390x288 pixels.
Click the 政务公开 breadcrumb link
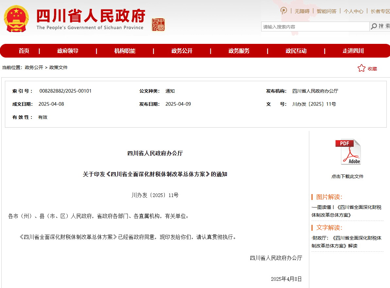(x=34, y=67)
